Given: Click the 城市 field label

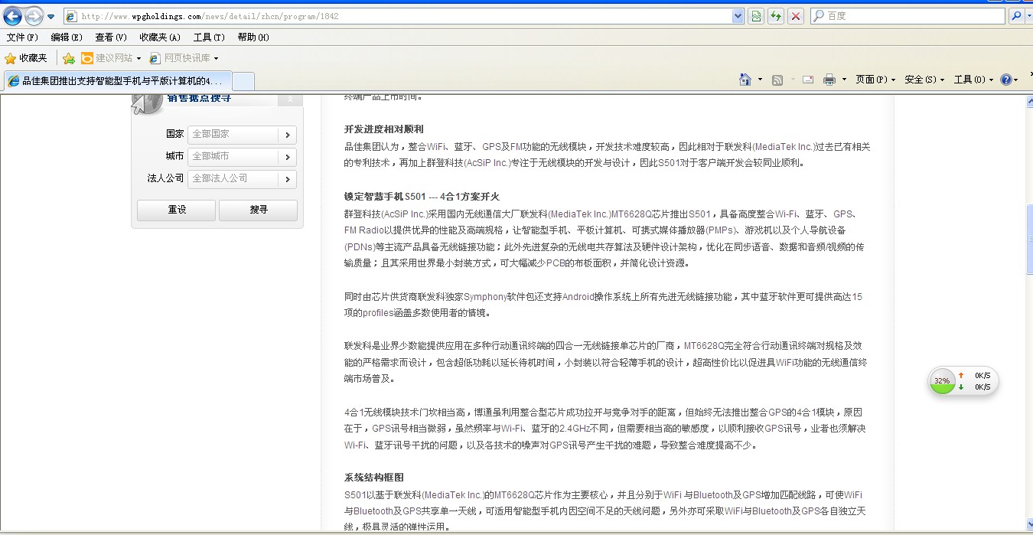Looking at the screenshot, I should click(175, 156).
